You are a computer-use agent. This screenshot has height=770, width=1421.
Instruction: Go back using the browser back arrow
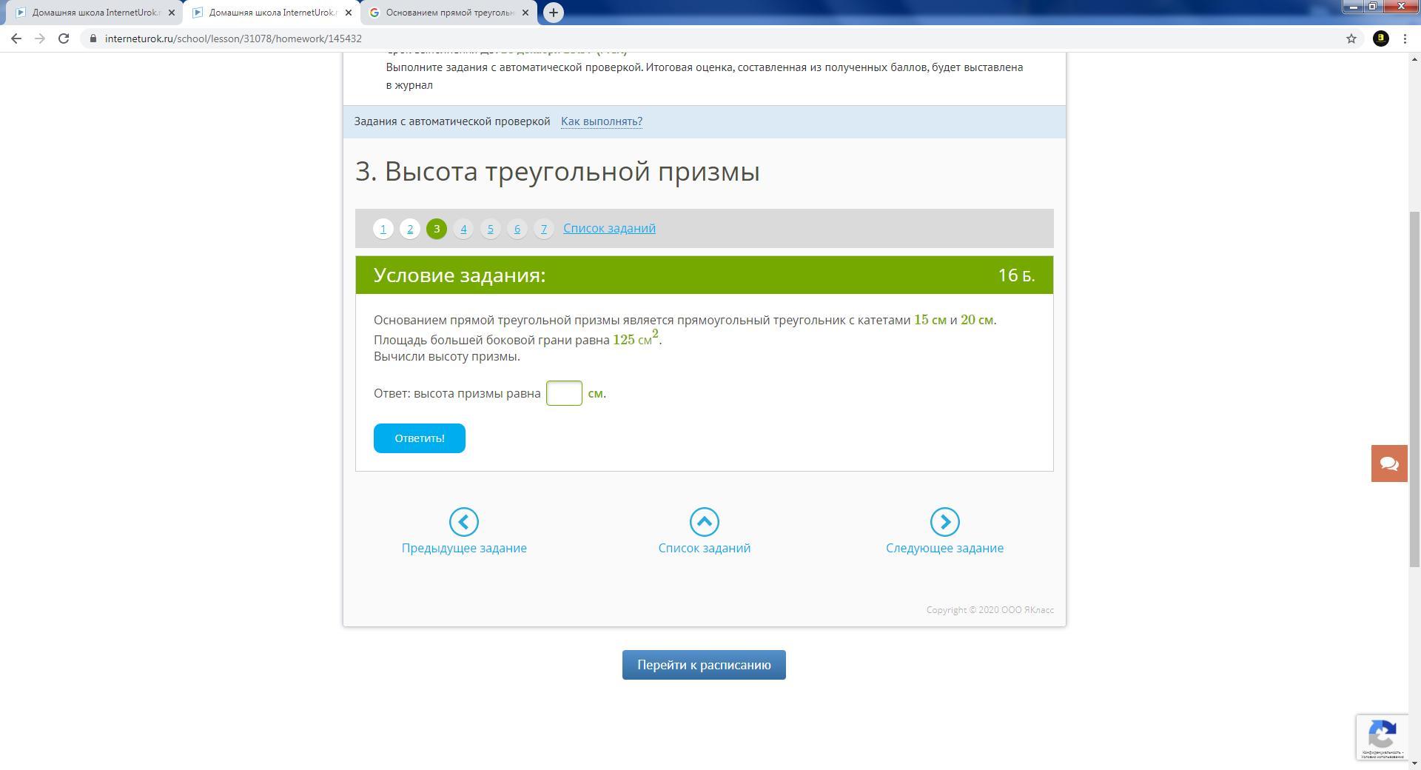click(x=16, y=38)
